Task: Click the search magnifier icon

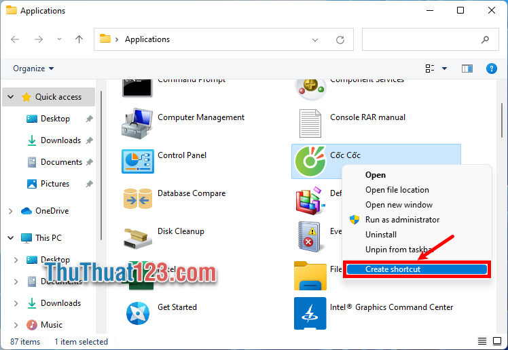Action: coord(485,39)
